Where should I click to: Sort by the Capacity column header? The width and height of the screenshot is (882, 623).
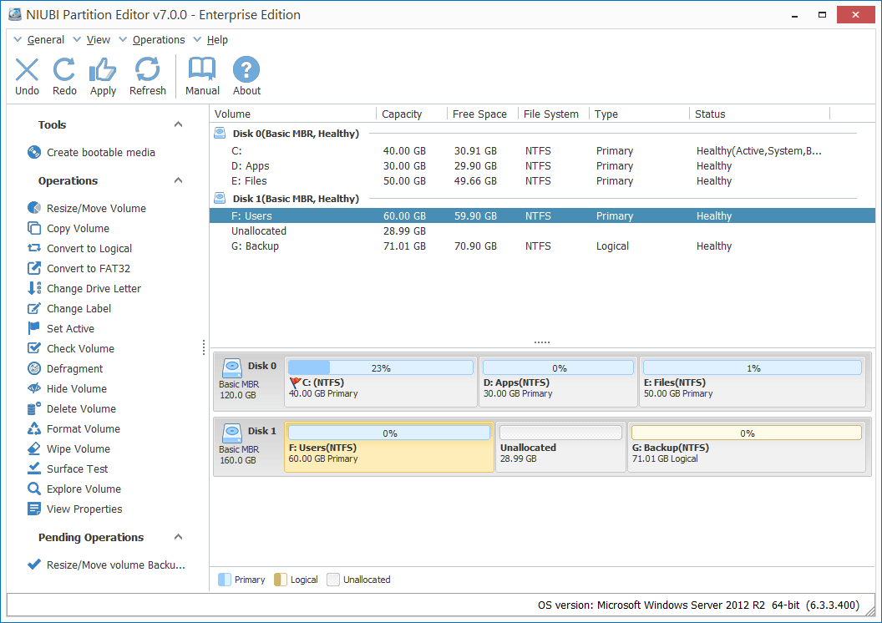pos(412,114)
